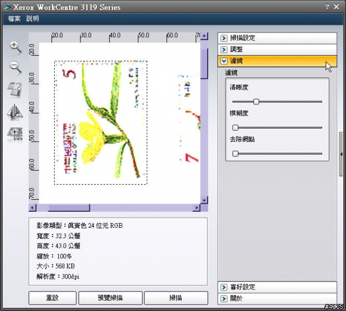This screenshot has height=311, width=346.
Task: Expand the 調整 panel
Action: (x=277, y=49)
